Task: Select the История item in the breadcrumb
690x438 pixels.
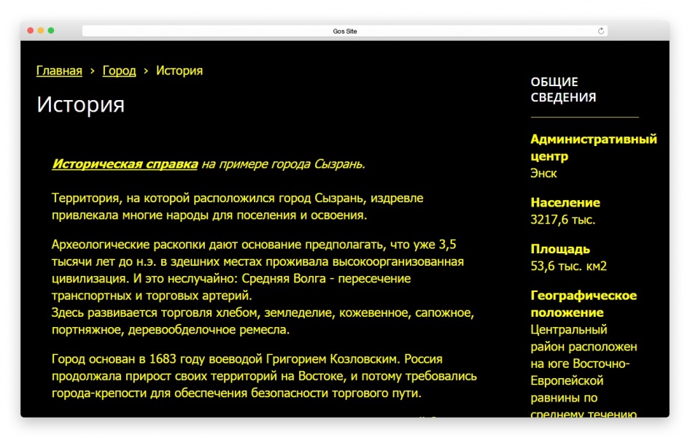Action: (179, 71)
